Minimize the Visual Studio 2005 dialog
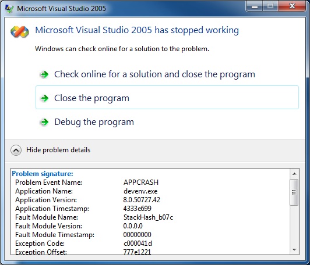 (255, 6)
